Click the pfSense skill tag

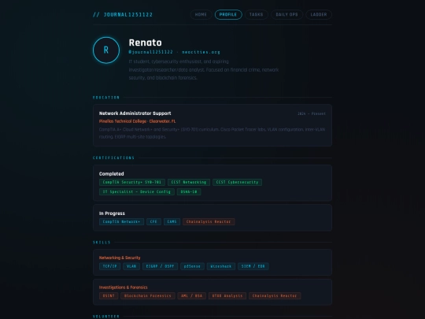click(192, 266)
